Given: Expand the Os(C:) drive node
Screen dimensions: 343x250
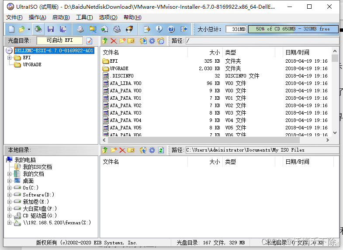Looking at the screenshot, I should [x=10, y=188].
